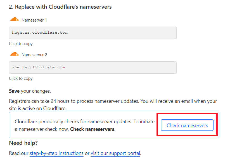Click the 'site is active on Cloudflare' line

37,108
